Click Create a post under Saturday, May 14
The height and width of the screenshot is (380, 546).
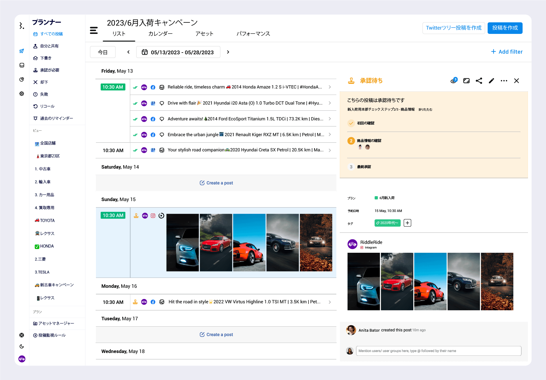click(x=216, y=183)
